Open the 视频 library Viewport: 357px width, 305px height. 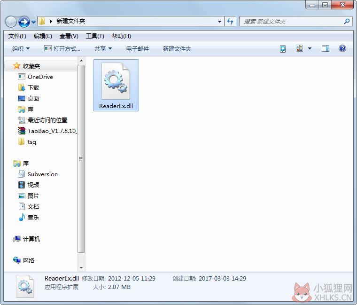click(33, 185)
